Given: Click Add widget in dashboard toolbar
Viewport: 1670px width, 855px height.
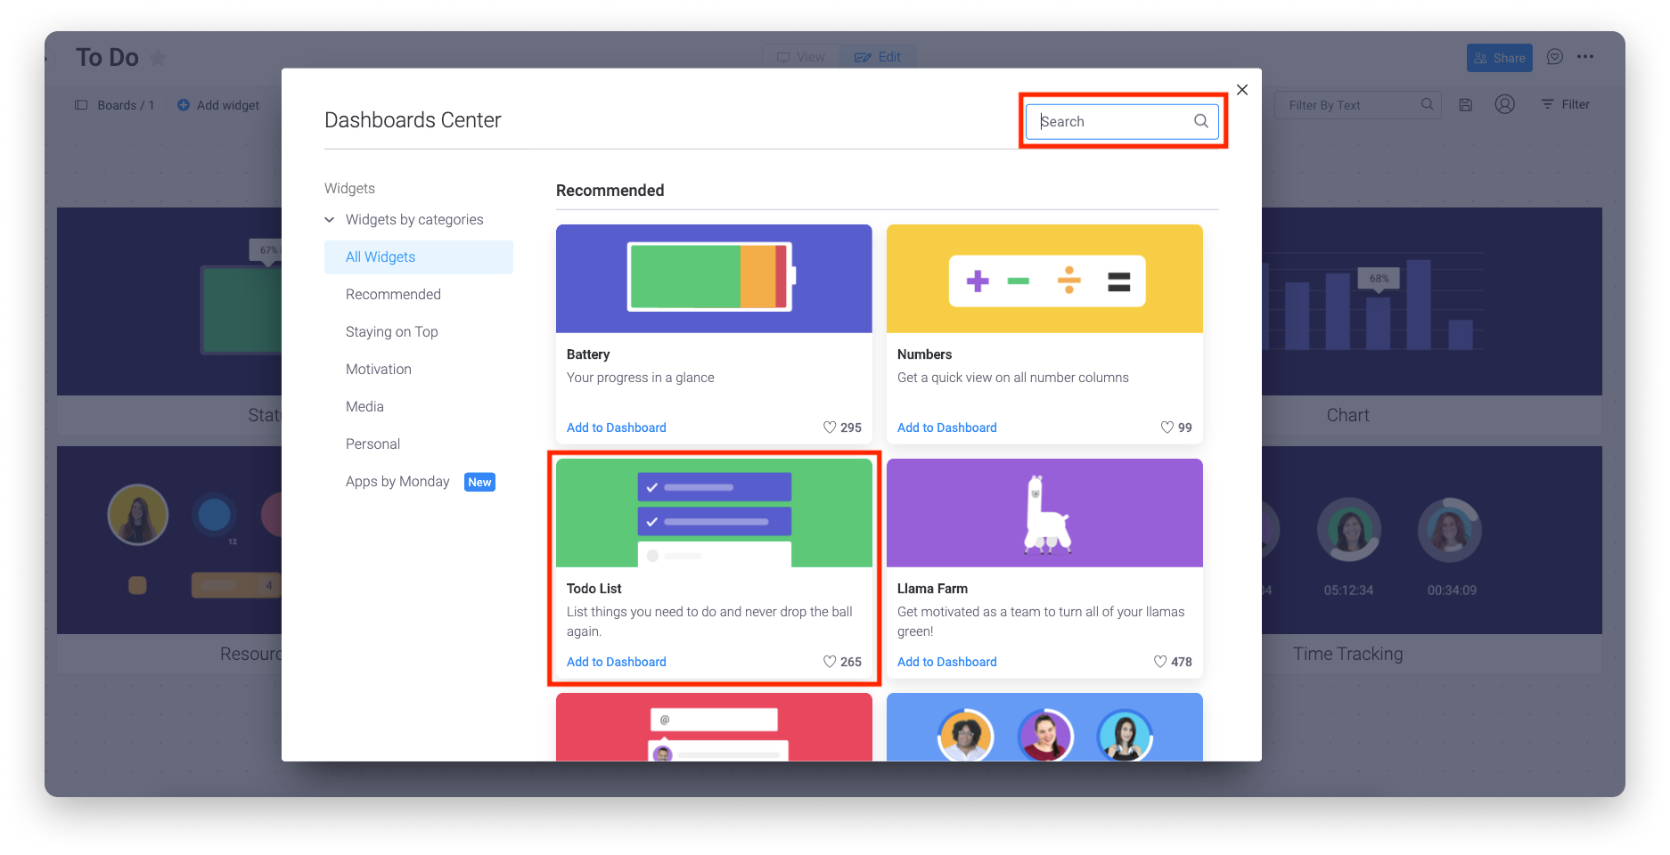Looking at the screenshot, I should click(x=218, y=105).
